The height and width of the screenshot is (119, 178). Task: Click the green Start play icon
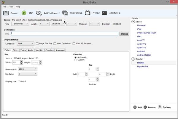pyautogui.click(x=24, y=13)
